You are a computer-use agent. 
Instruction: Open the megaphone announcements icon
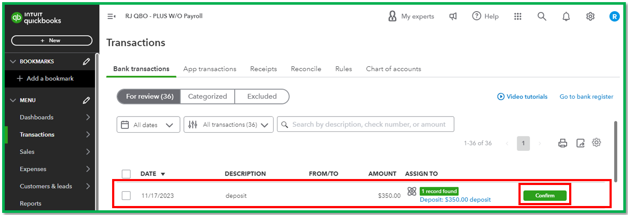coord(453,16)
